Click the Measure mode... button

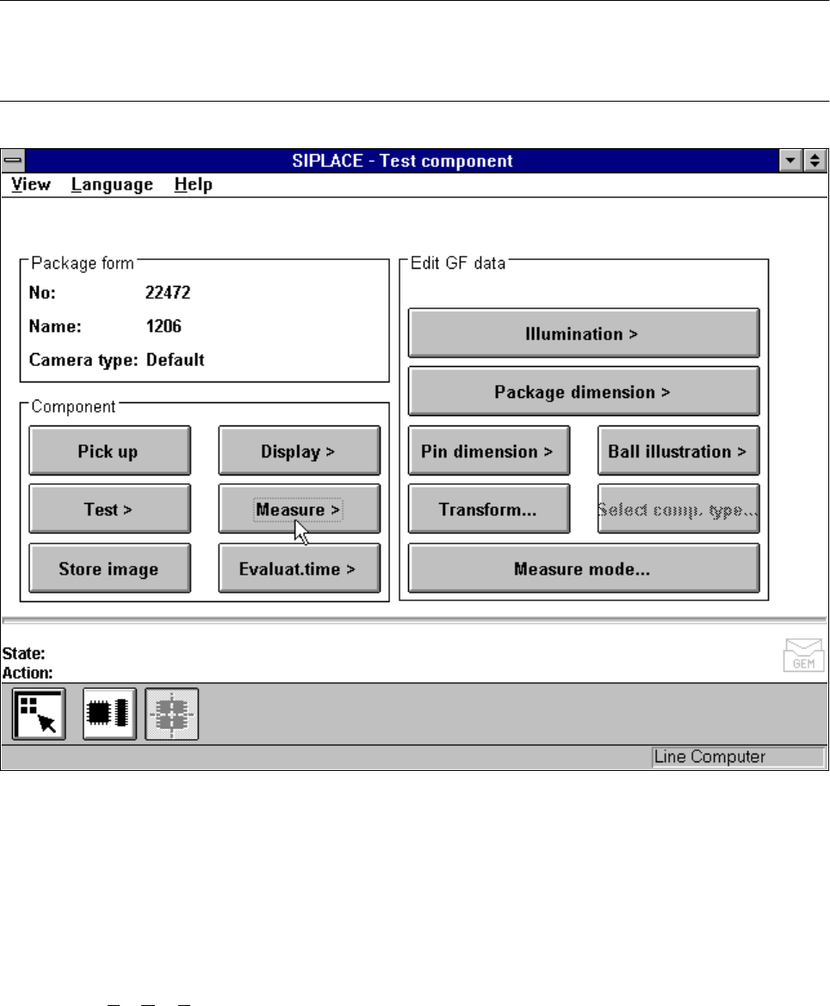584,568
